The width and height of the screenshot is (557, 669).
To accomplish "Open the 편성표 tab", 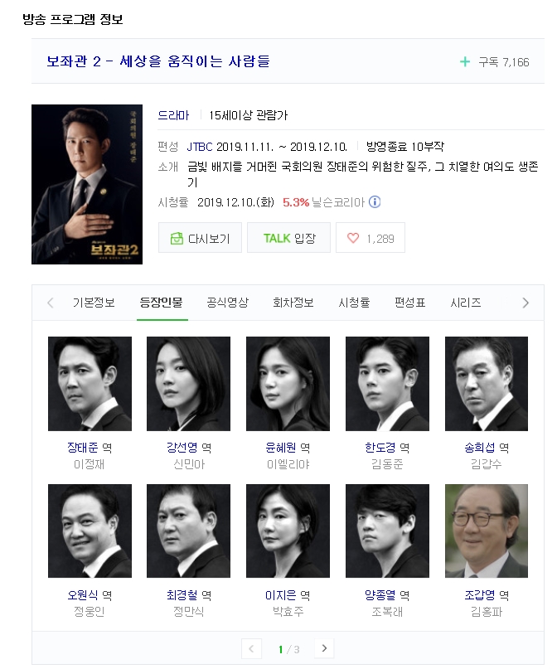I will click(409, 303).
